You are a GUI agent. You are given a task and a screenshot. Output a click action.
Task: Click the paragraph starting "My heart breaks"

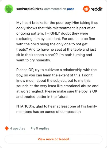[57, 42]
